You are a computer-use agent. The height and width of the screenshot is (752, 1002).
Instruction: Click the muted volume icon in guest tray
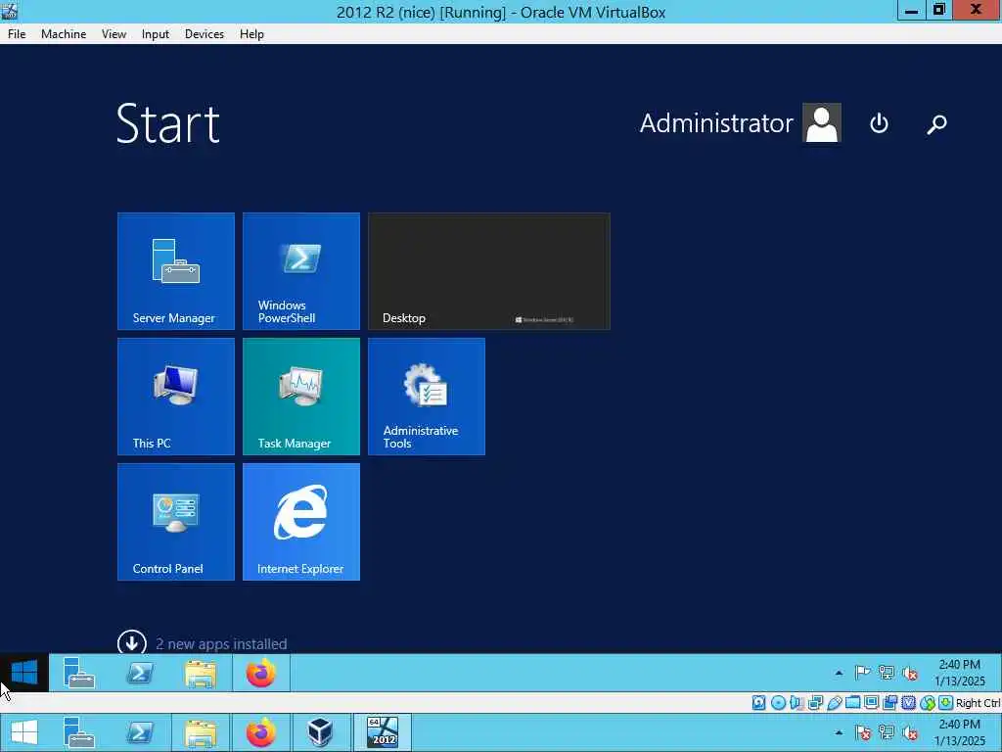coord(910,673)
